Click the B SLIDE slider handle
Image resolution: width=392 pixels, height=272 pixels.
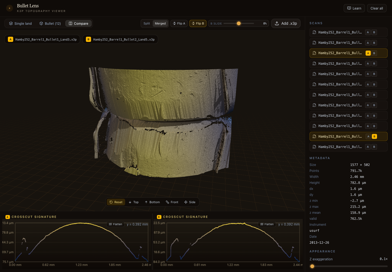point(239,23)
